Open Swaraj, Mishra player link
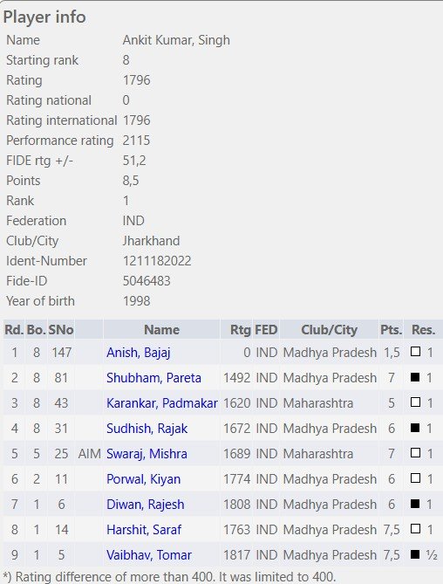The height and width of the screenshot is (584, 443). (x=147, y=454)
